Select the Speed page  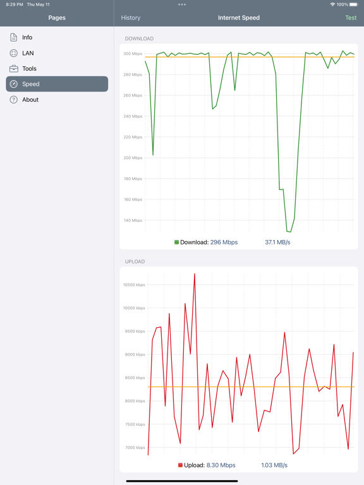[x=57, y=84]
